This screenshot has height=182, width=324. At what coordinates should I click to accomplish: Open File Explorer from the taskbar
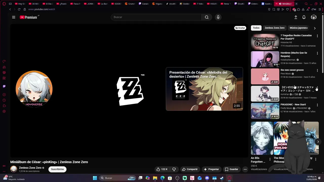point(155,178)
